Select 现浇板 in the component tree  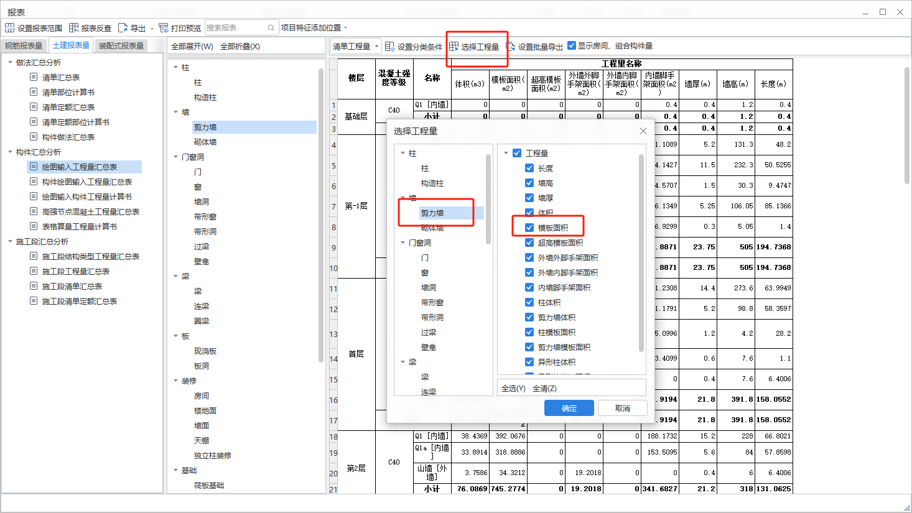click(205, 351)
